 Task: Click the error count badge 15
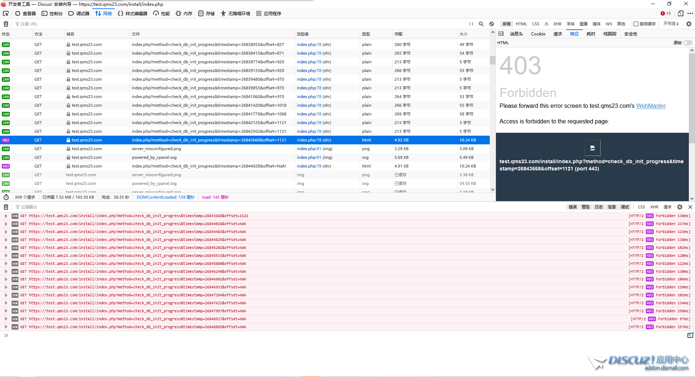tap(665, 13)
